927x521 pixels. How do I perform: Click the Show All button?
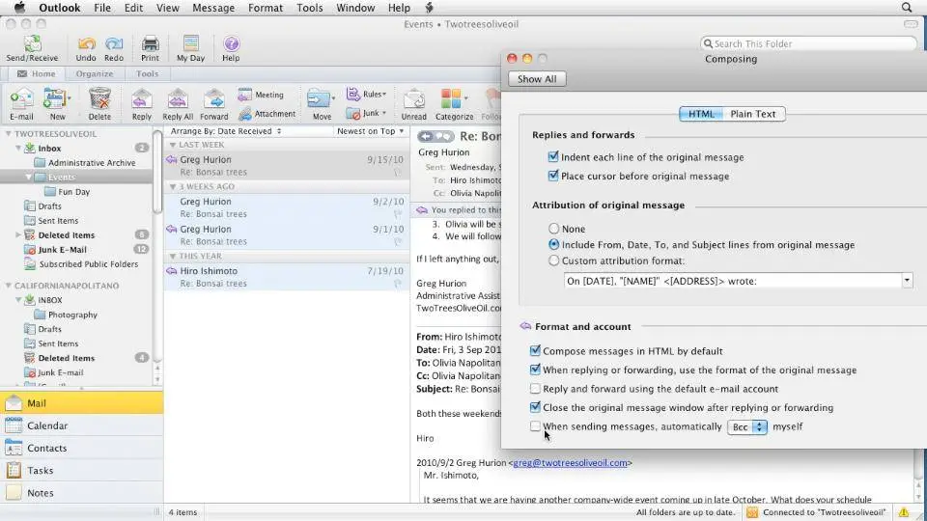537,79
